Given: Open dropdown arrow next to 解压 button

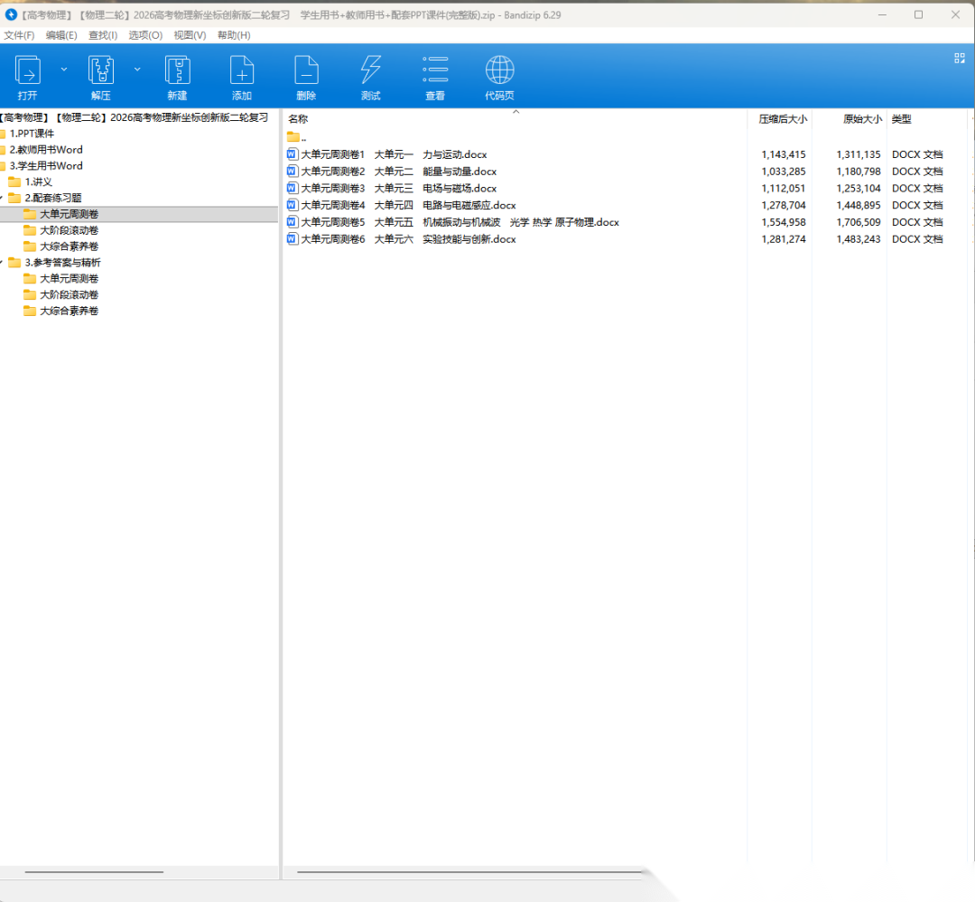Looking at the screenshot, I should coord(137,69).
